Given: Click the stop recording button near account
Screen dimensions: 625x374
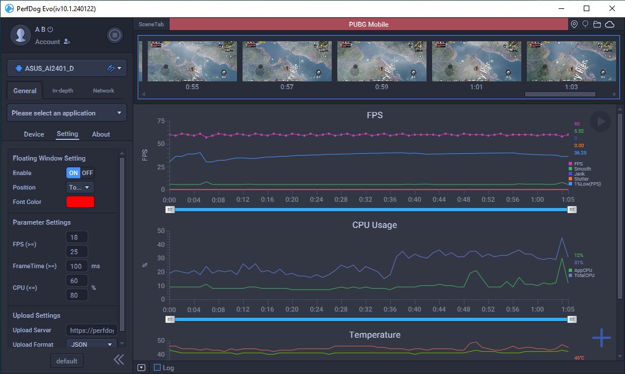Looking at the screenshot, I should (115, 36).
